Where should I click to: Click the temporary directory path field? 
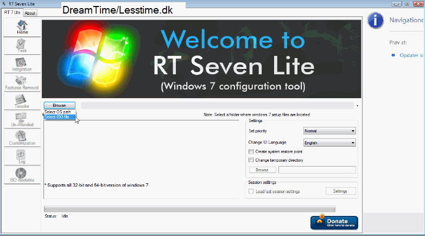[x=317, y=170]
